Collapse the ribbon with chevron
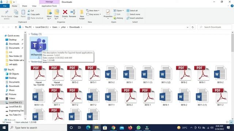Screen dimensions: 234x131 coord(228,6)
